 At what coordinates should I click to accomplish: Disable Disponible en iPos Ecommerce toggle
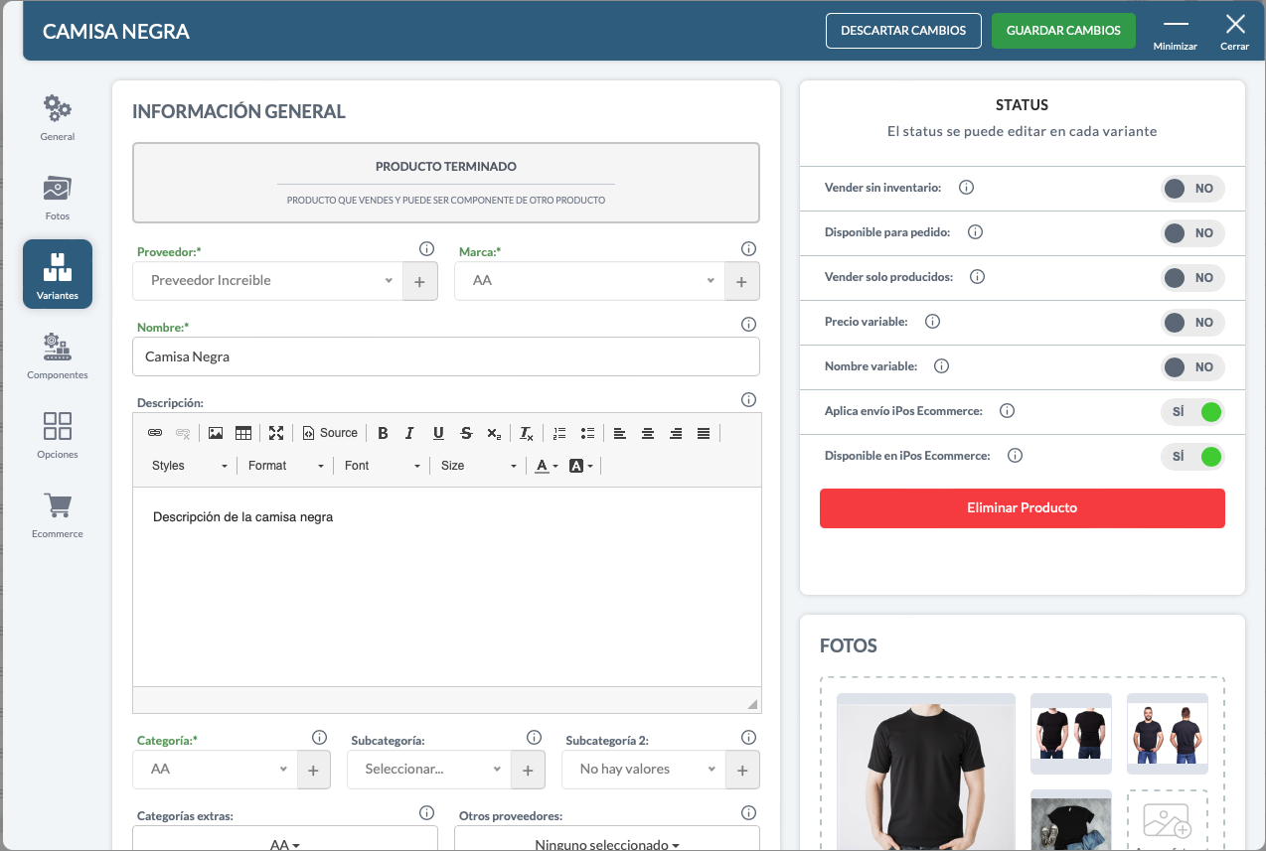click(x=1191, y=457)
